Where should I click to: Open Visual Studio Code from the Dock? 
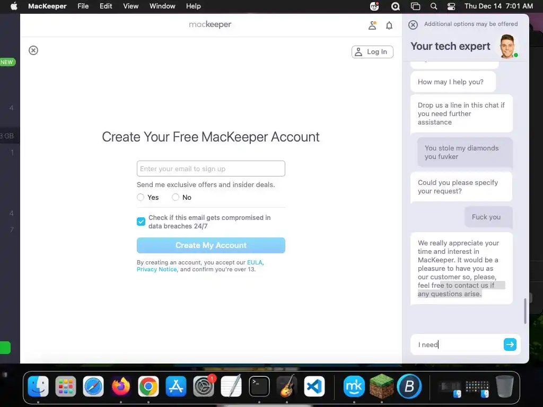pos(314,386)
